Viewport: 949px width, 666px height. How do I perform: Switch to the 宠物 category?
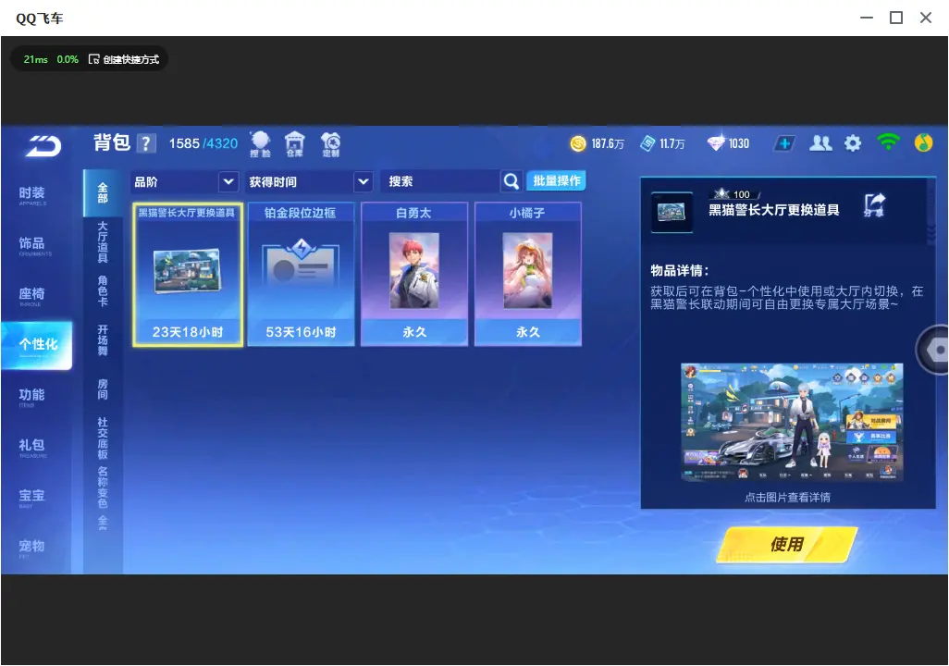[32, 548]
